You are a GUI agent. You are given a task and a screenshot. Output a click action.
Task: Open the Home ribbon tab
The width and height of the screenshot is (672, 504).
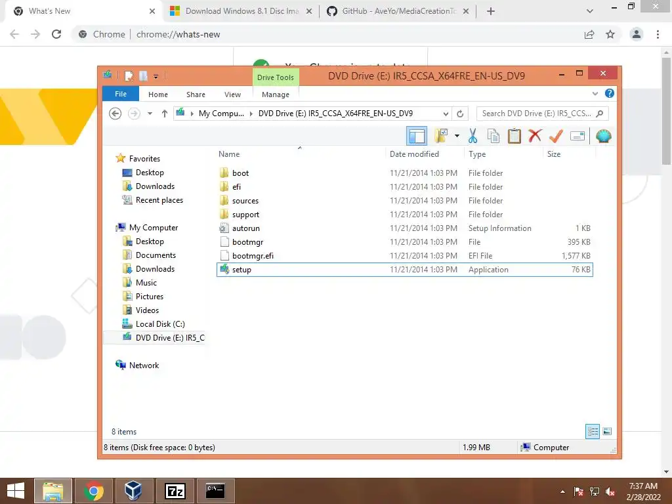(158, 94)
